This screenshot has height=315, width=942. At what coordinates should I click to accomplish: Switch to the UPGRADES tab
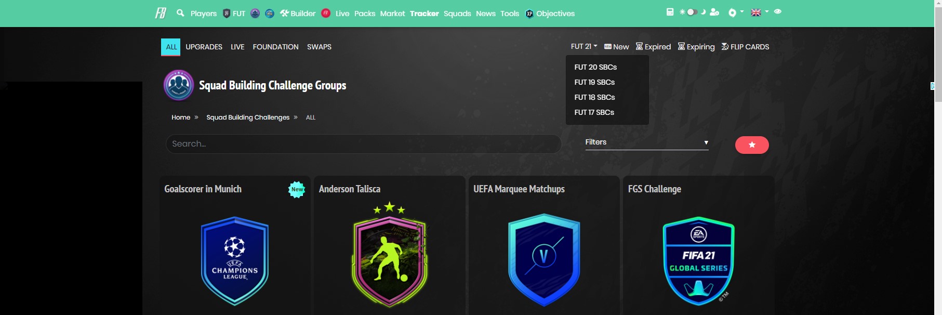point(204,47)
